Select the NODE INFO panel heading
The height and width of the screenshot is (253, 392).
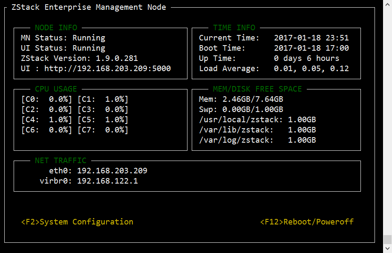point(56,28)
